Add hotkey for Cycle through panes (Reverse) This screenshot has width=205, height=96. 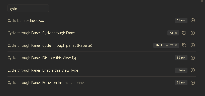[192, 45]
